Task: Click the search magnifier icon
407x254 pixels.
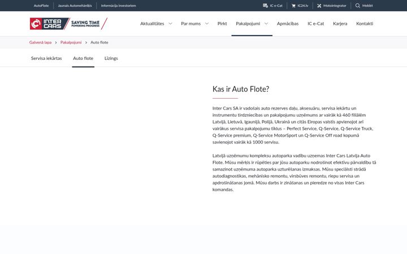Action: tap(357, 6)
